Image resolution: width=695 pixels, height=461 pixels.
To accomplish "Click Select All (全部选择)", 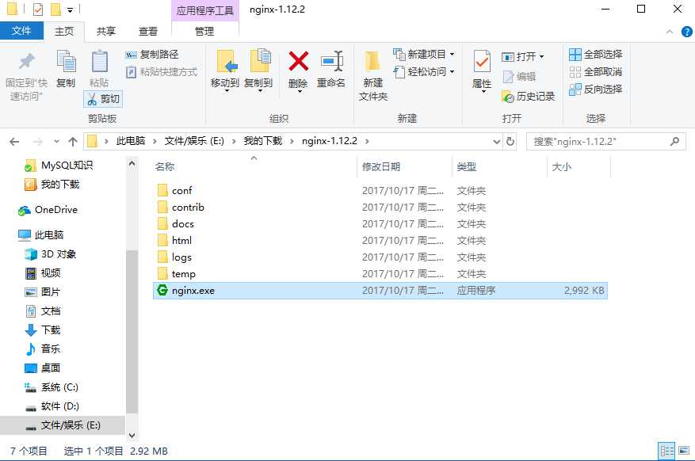I will pos(596,55).
